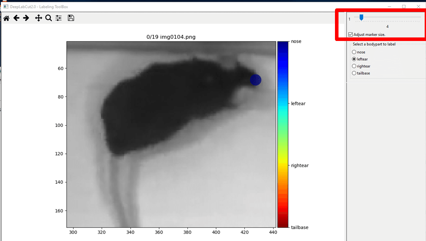Select the nose bodypart radio button

[354, 52]
